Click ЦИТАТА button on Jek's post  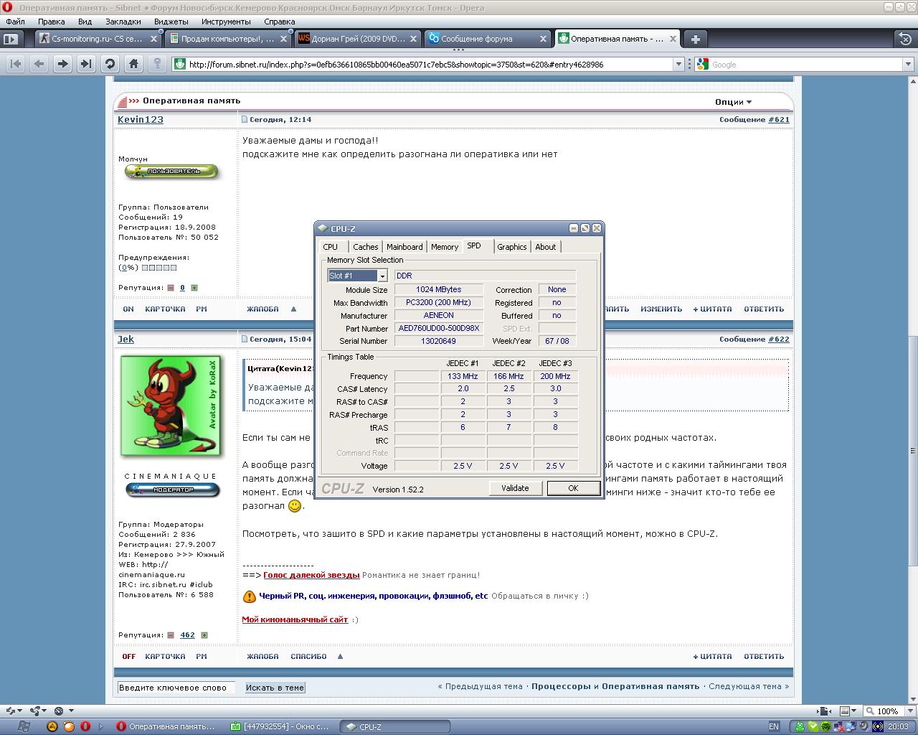click(x=712, y=657)
